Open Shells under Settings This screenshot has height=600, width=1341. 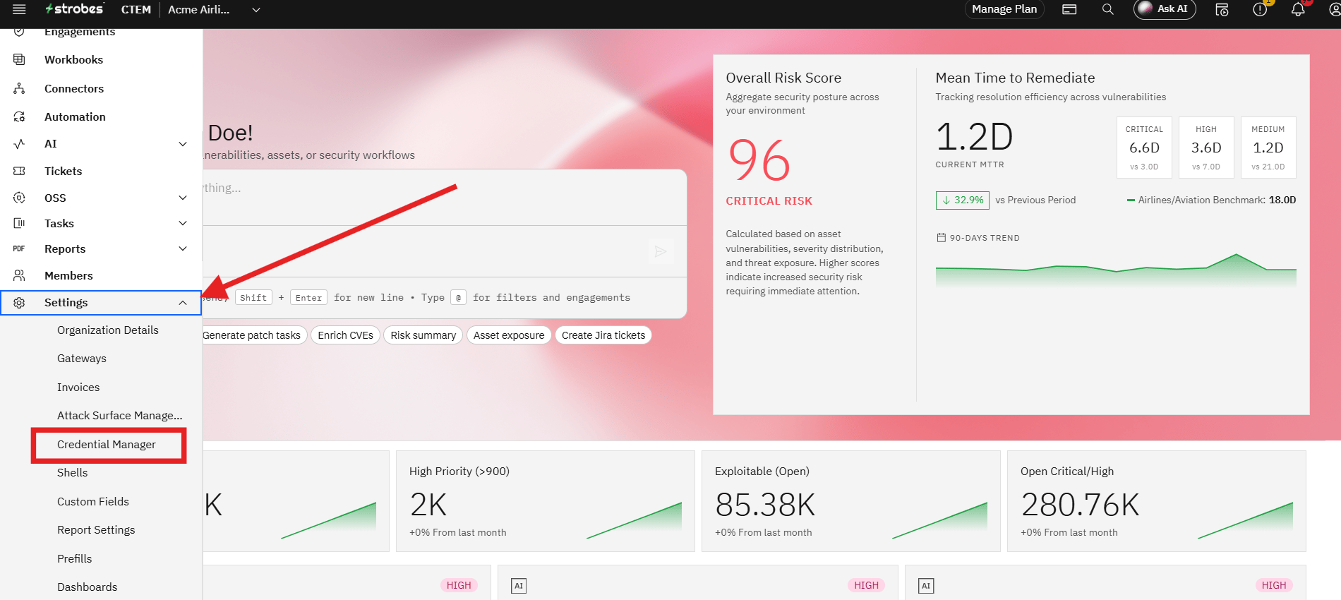point(73,473)
